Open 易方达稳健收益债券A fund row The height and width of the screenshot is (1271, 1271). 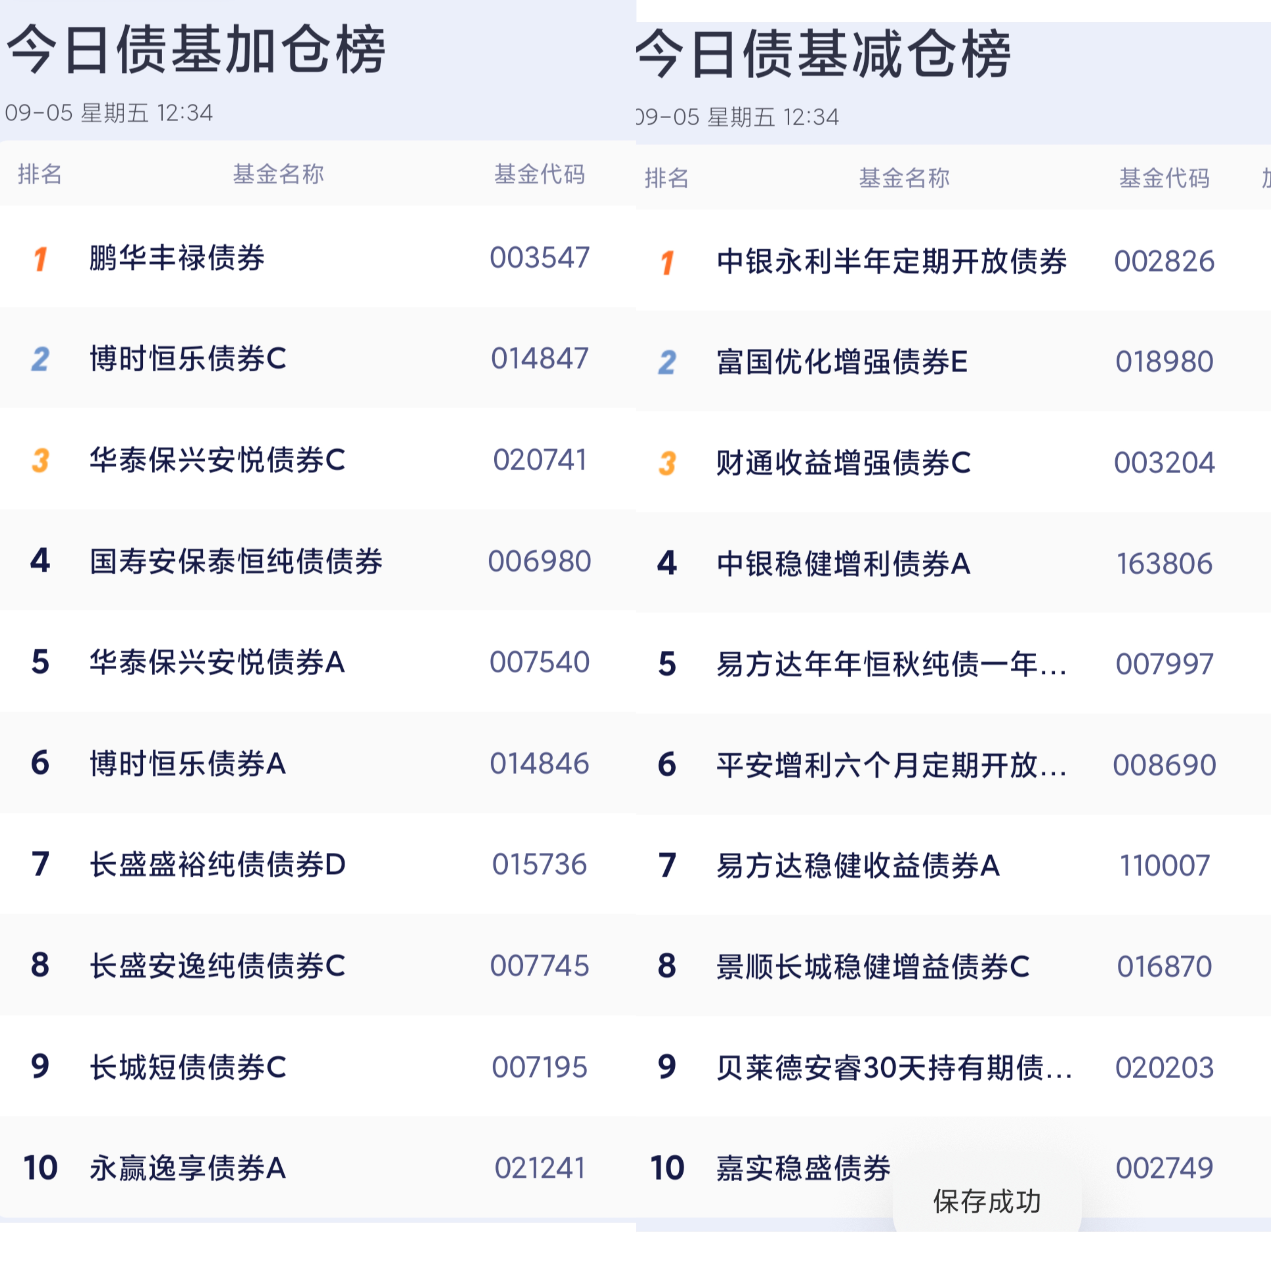(953, 865)
